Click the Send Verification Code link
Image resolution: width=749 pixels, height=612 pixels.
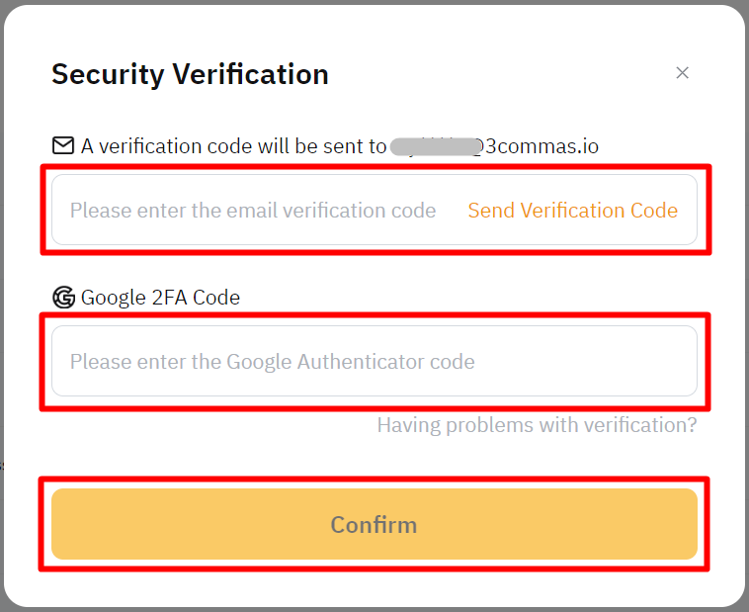[x=573, y=211]
